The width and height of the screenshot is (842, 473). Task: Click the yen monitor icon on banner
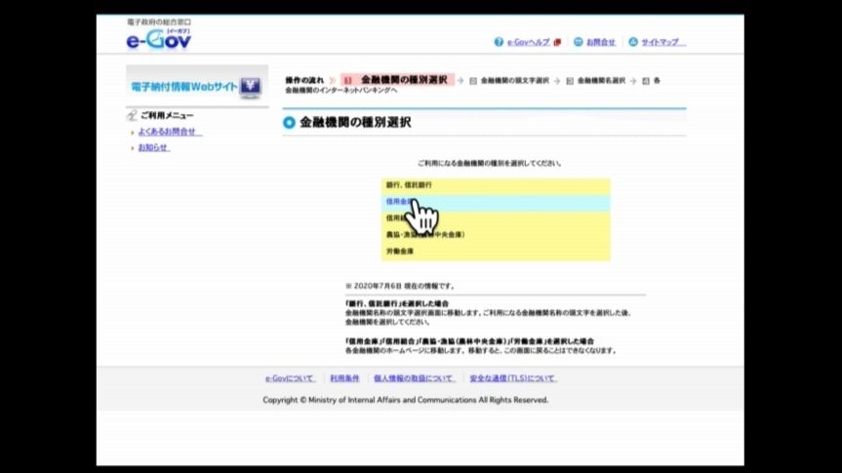tap(252, 86)
